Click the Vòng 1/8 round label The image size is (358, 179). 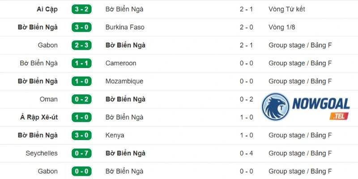pos(282,27)
